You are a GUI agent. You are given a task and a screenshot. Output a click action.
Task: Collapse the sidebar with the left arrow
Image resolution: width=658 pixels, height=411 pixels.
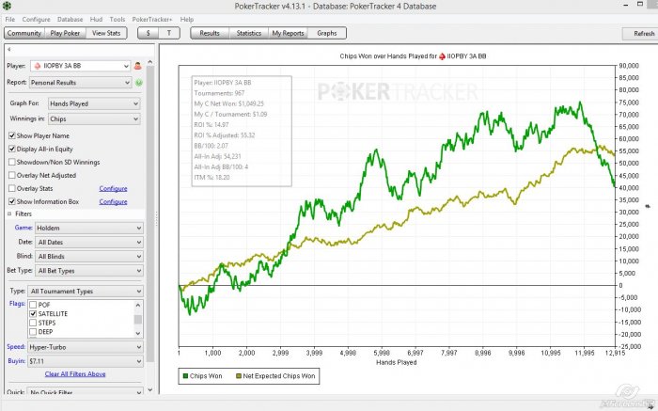pyautogui.click(x=8, y=50)
